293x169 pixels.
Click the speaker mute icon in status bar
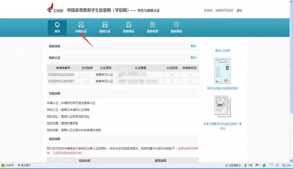click(x=278, y=165)
